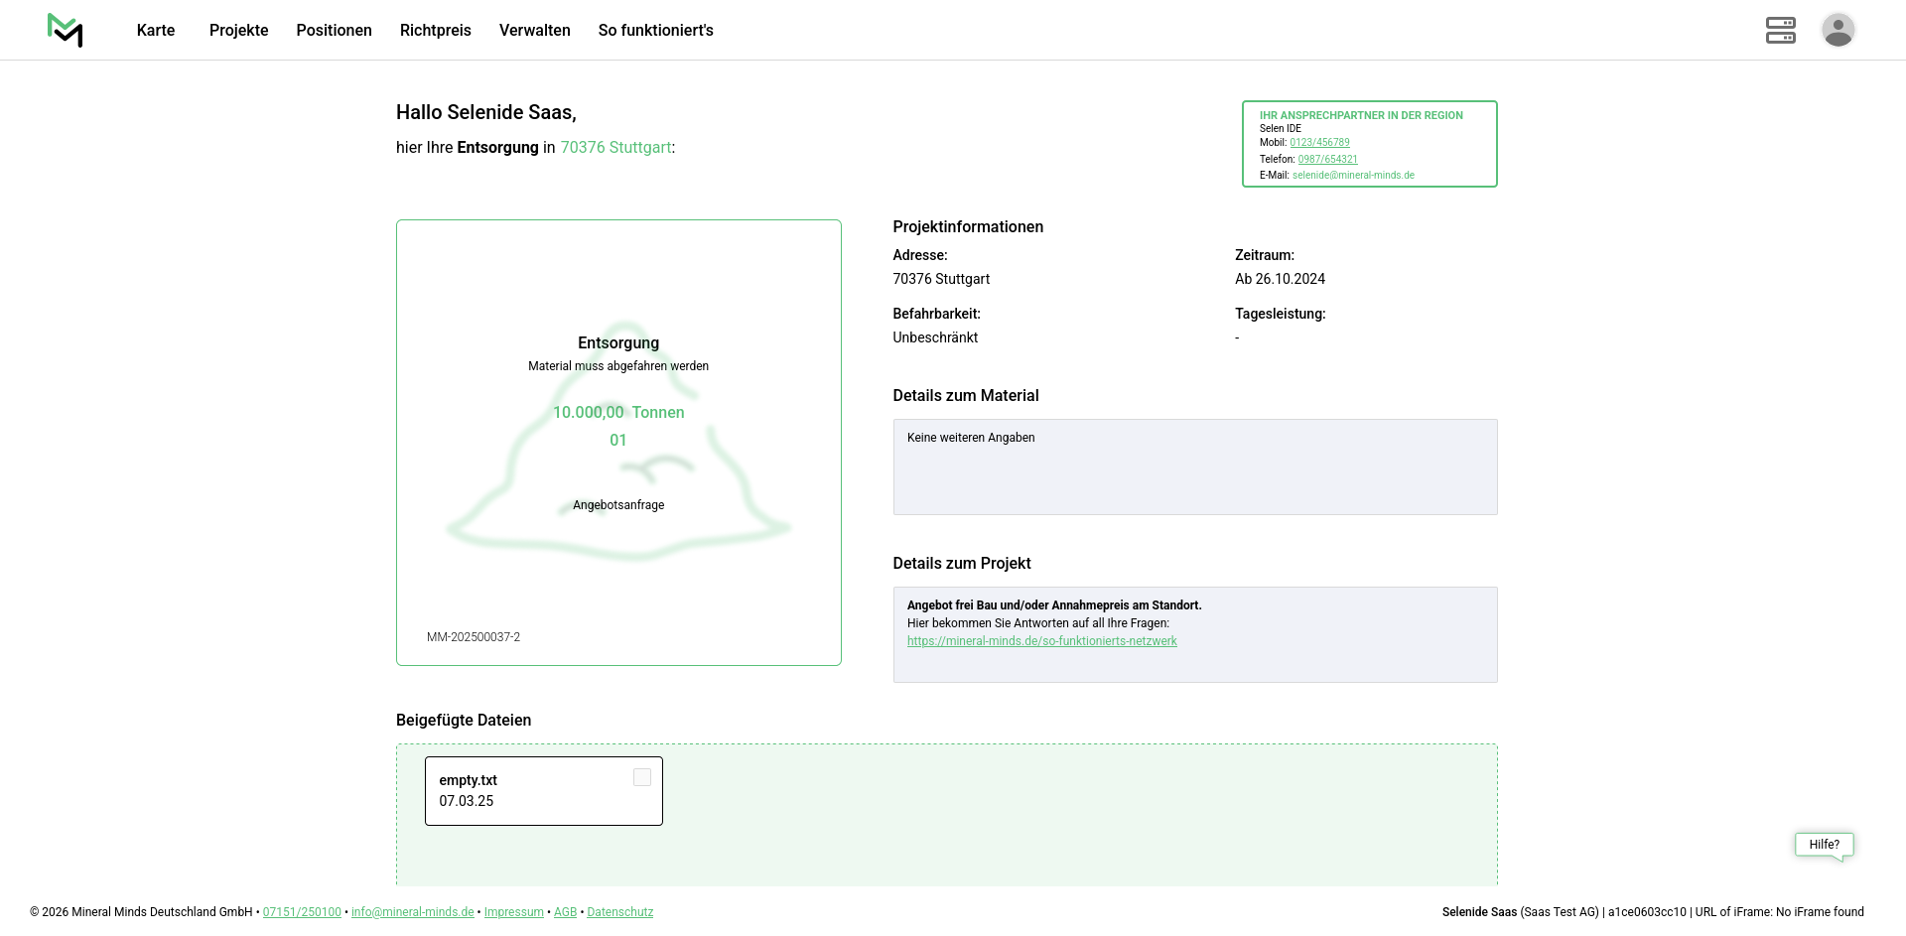The width and height of the screenshot is (1906, 936).
Task: Click the contact Telefon number link
Action: click(x=1327, y=159)
